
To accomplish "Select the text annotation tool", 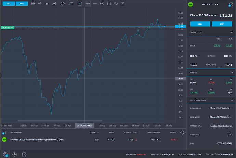I will pos(123,4).
